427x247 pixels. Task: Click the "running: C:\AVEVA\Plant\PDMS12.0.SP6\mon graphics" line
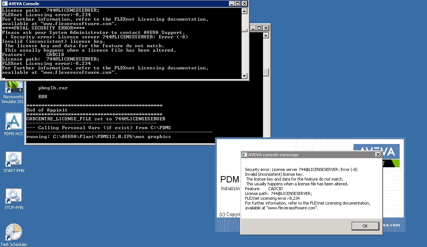99,137
